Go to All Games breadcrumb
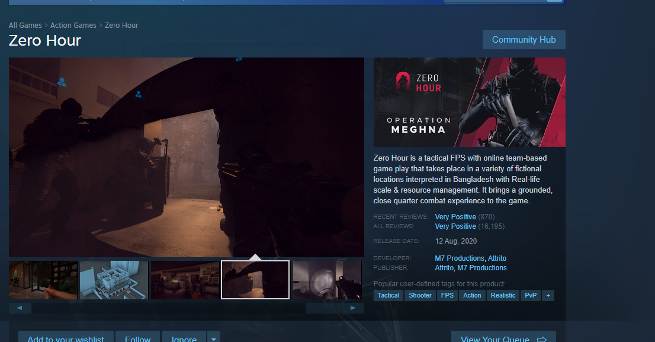 [25, 25]
